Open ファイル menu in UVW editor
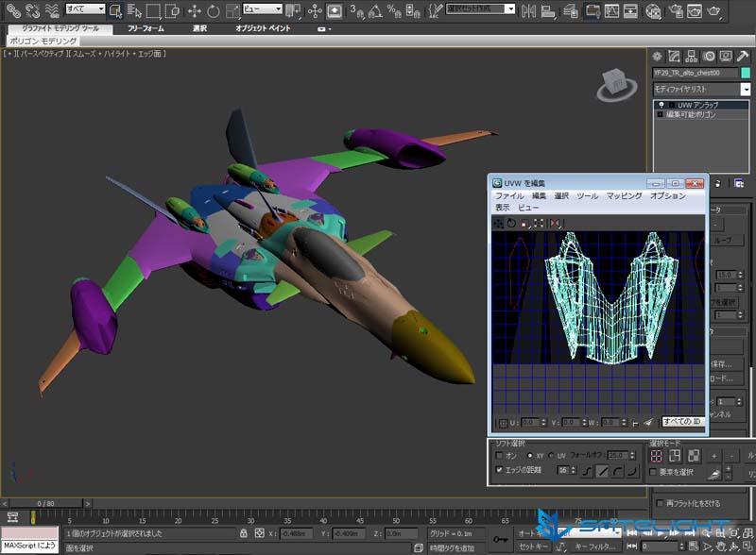This screenshot has width=756, height=555. tap(509, 195)
